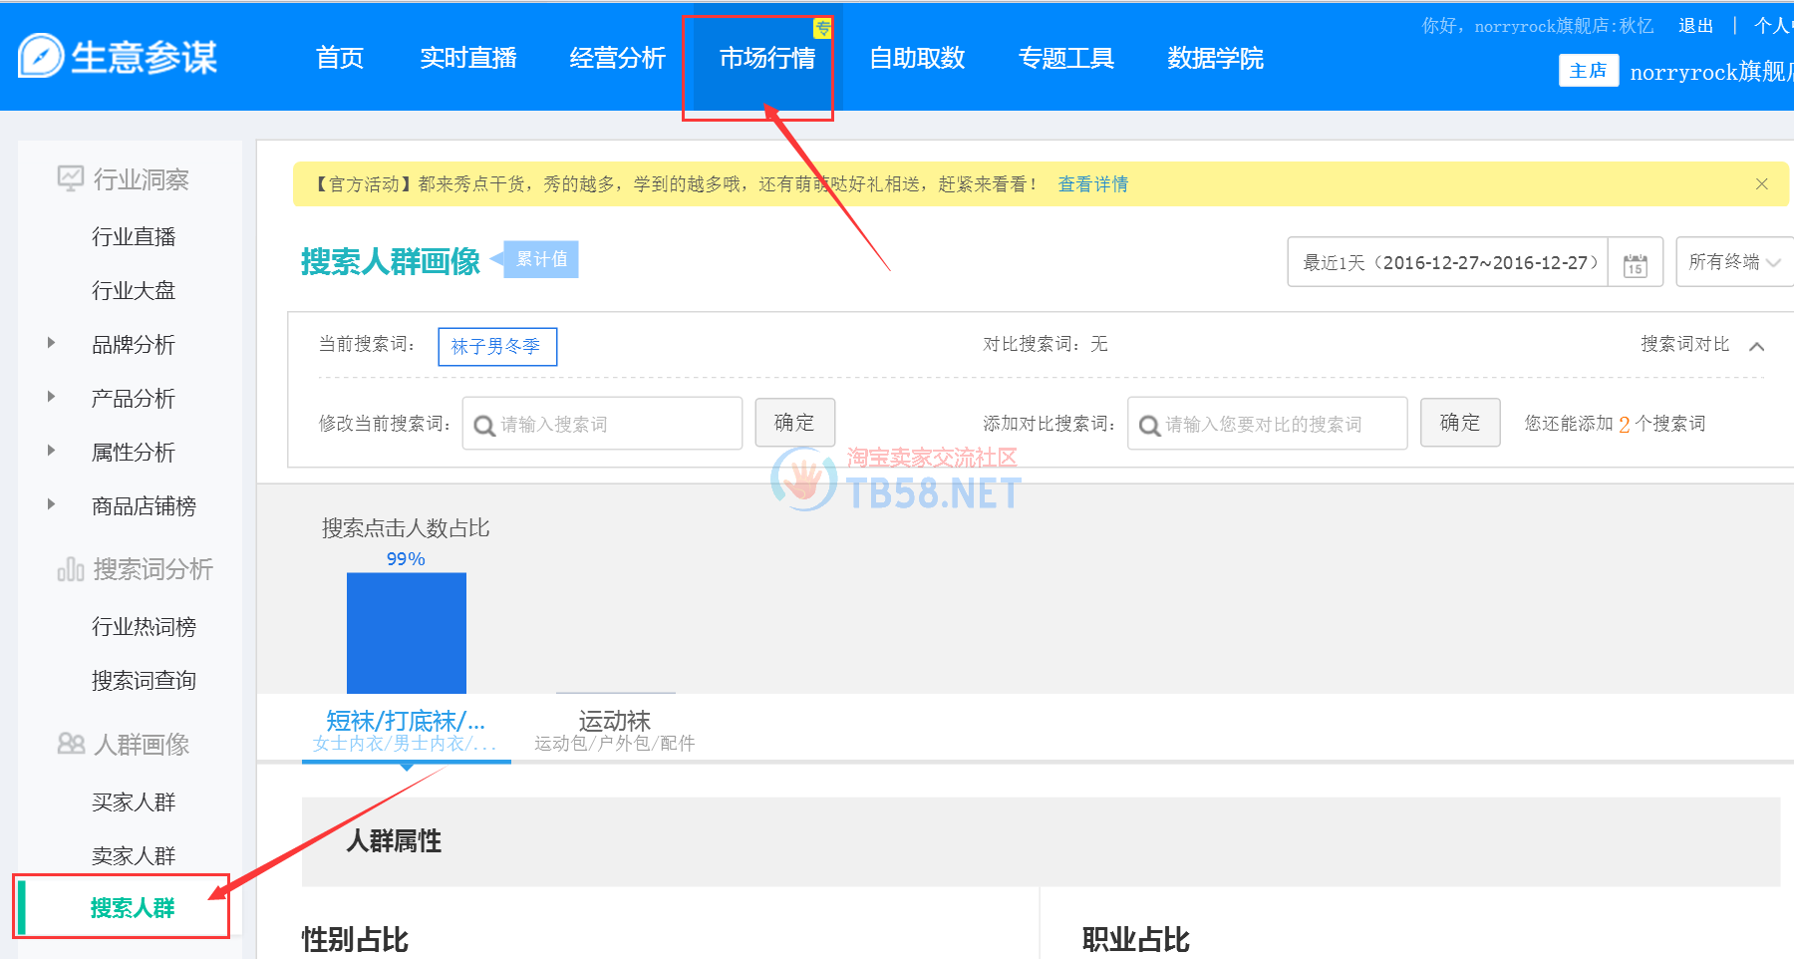Click the blue 99% search click bar
1794x959 pixels.
pos(406,632)
